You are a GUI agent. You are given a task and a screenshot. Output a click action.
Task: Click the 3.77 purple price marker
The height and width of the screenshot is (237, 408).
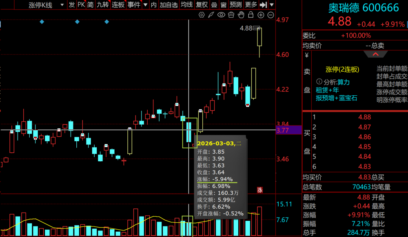(x=282, y=130)
